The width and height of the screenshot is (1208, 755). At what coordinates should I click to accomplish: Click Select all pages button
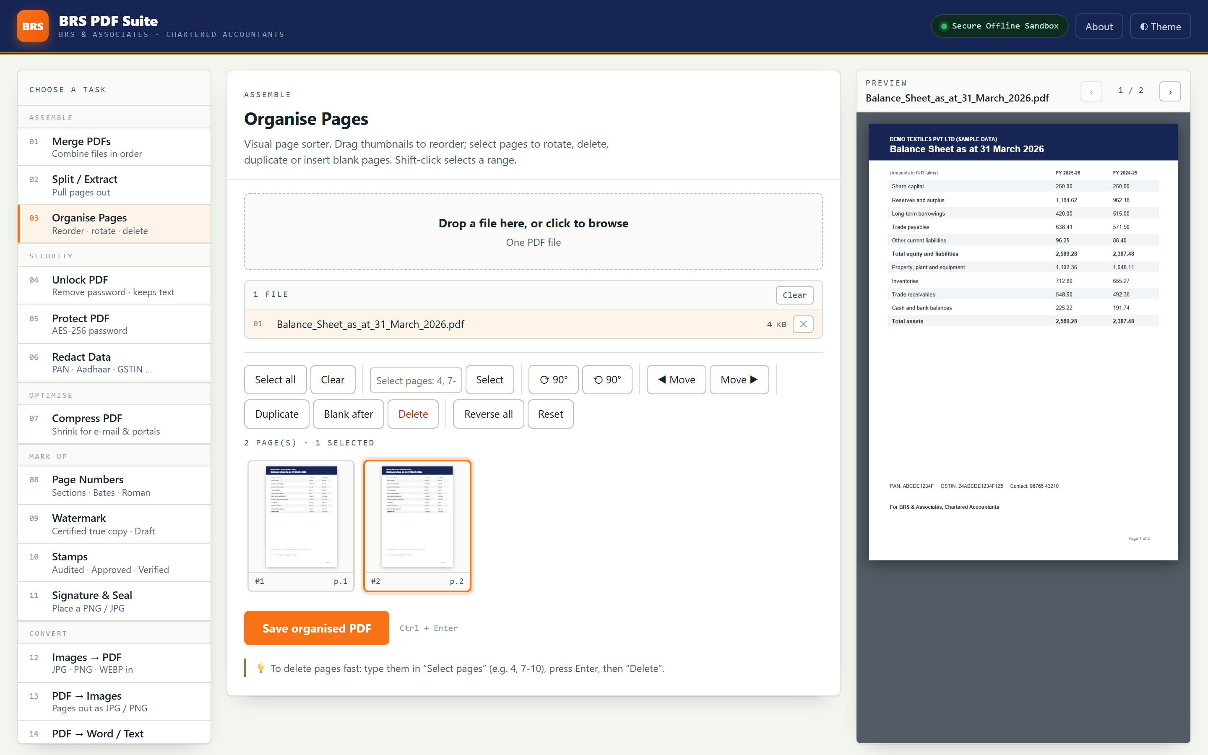coord(275,380)
